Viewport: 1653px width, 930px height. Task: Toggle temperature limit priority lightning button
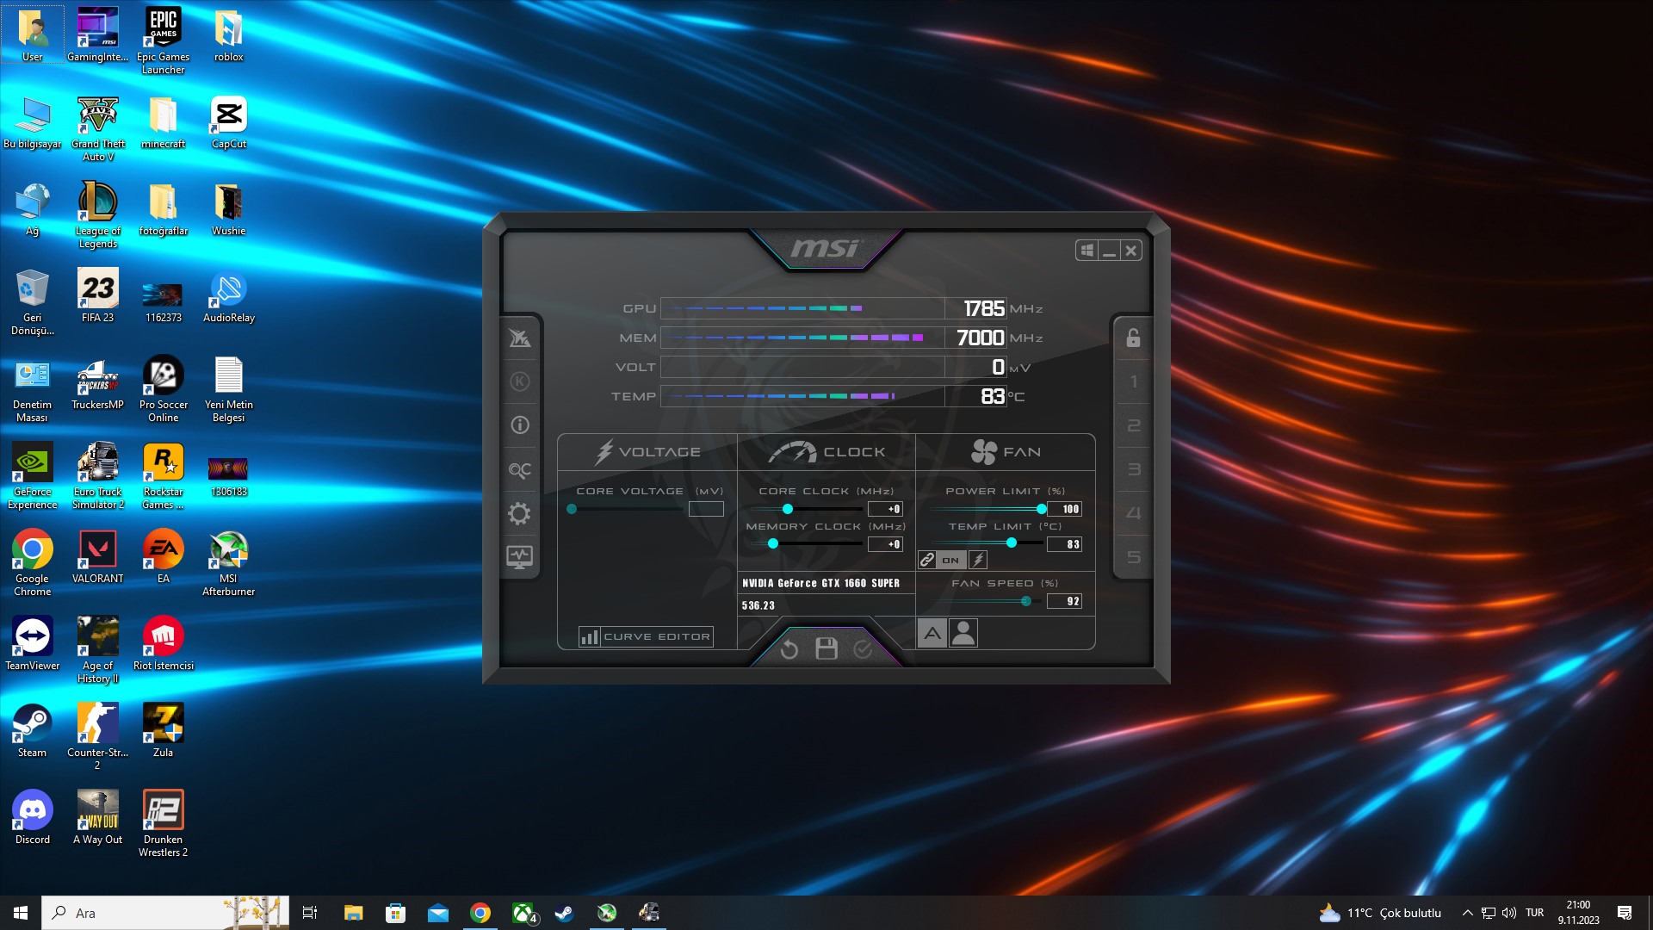click(978, 560)
